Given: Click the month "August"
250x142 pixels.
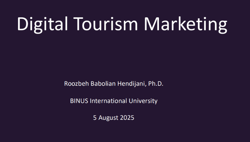Looking at the screenshot, I should point(108,118).
